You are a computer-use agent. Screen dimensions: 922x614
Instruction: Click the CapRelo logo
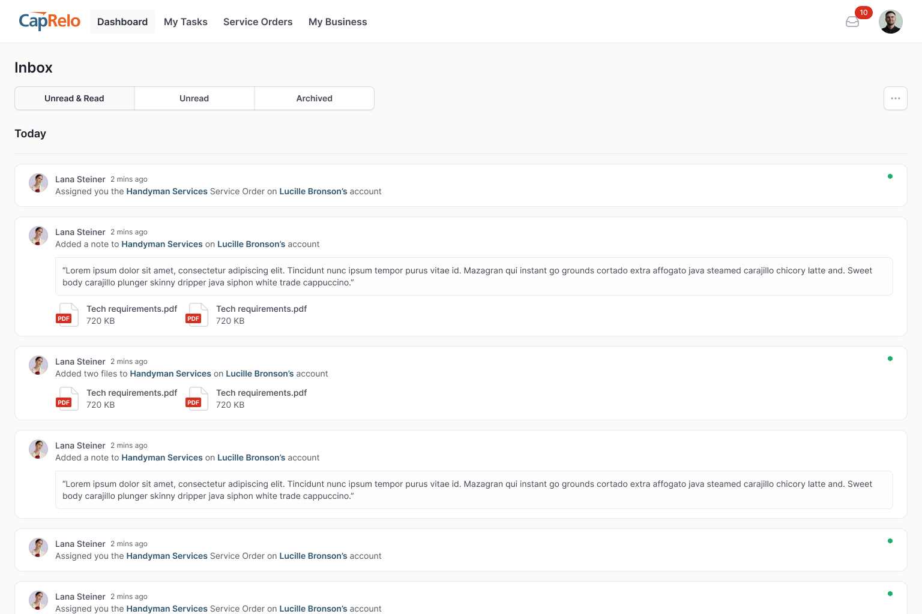[49, 22]
